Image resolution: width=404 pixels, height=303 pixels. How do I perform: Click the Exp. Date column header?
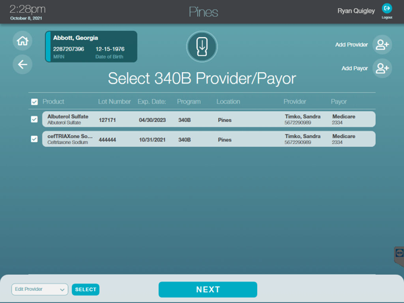point(151,102)
